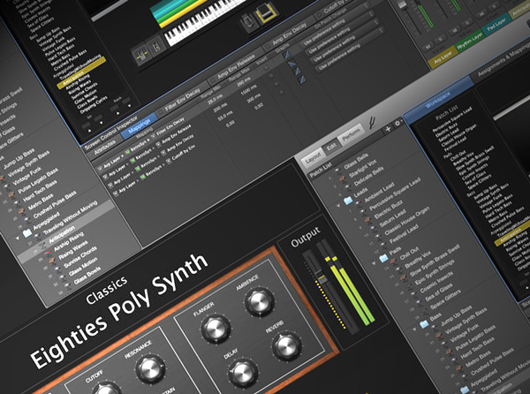Collapse the Pads folder disclosure triangle

click(374, 263)
